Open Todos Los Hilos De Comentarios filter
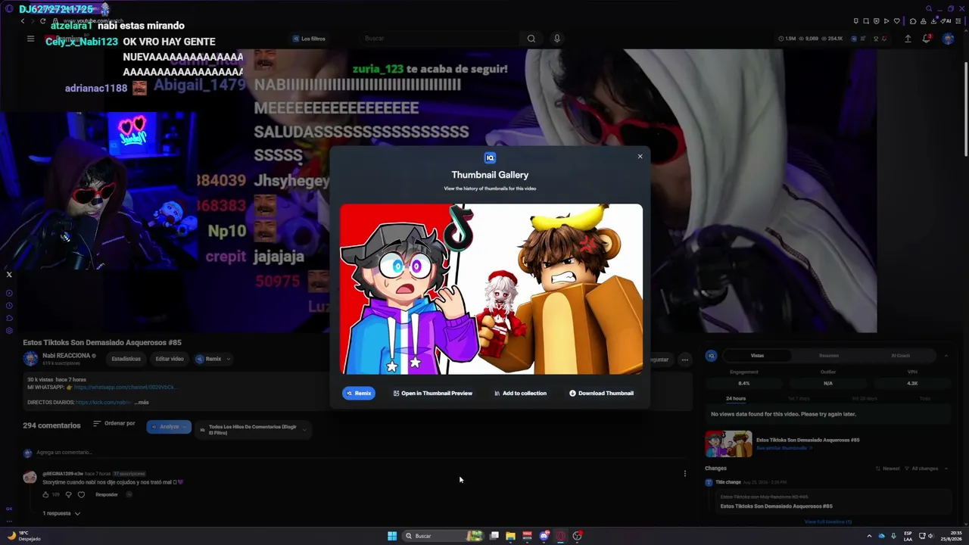Image resolution: width=969 pixels, height=545 pixels. click(x=253, y=429)
